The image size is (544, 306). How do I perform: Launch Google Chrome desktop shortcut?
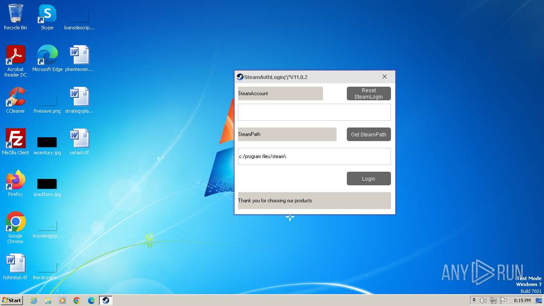click(15, 228)
